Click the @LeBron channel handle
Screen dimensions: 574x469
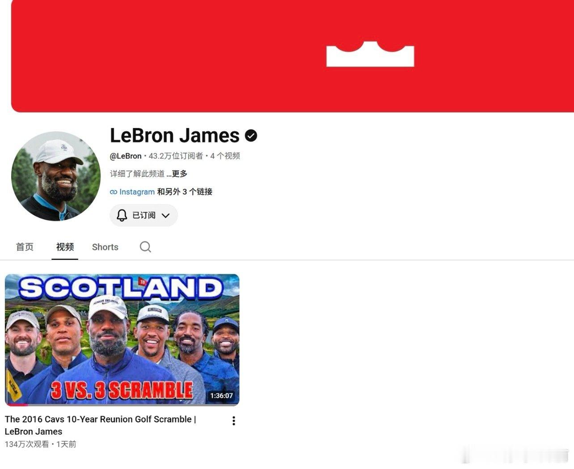point(126,156)
